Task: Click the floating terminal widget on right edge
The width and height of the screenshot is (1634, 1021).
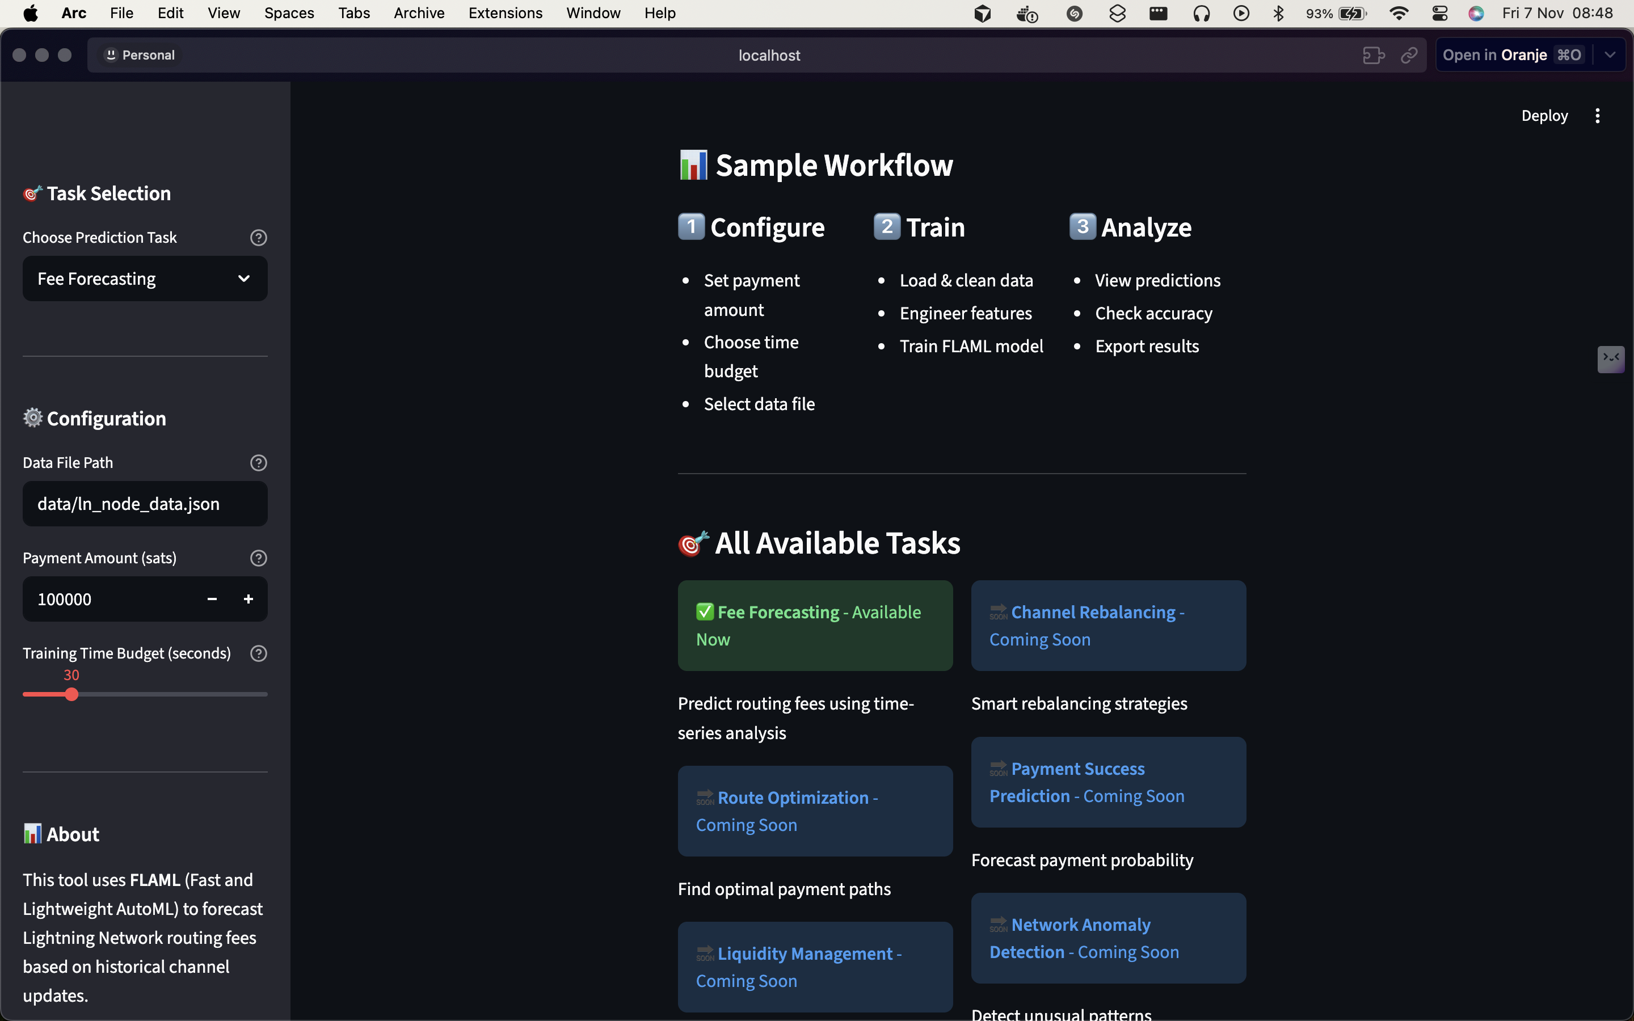Action: tap(1610, 358)
